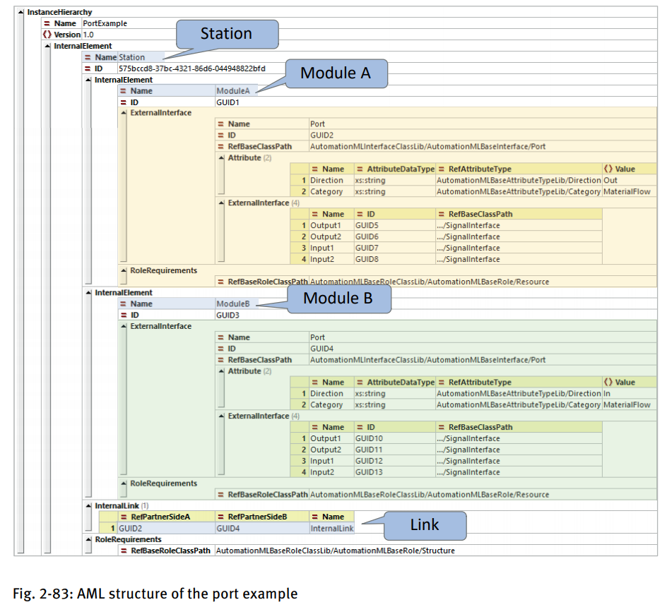This screenshot has height=607, width=667.
Task: Collapse the InternalLink (1) node
Action: tap(88, 505)
